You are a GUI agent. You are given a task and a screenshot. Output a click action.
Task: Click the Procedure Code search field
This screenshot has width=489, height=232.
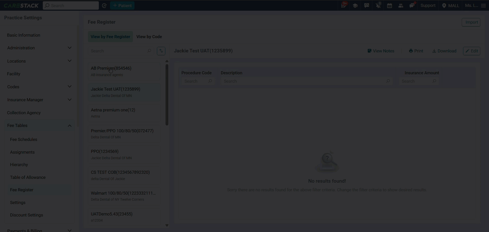[198, 81]
